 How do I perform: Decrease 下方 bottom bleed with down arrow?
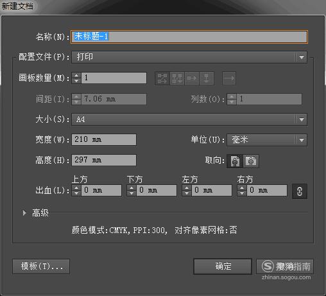click(132, 193)
